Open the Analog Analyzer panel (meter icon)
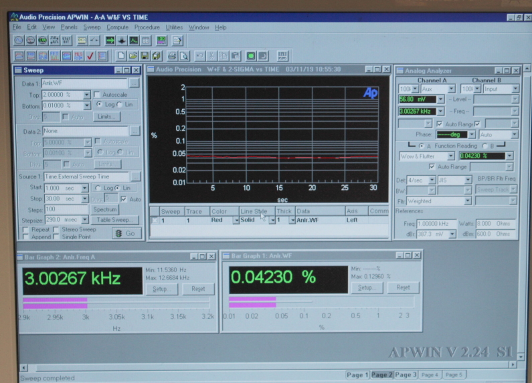 point(30,40)
